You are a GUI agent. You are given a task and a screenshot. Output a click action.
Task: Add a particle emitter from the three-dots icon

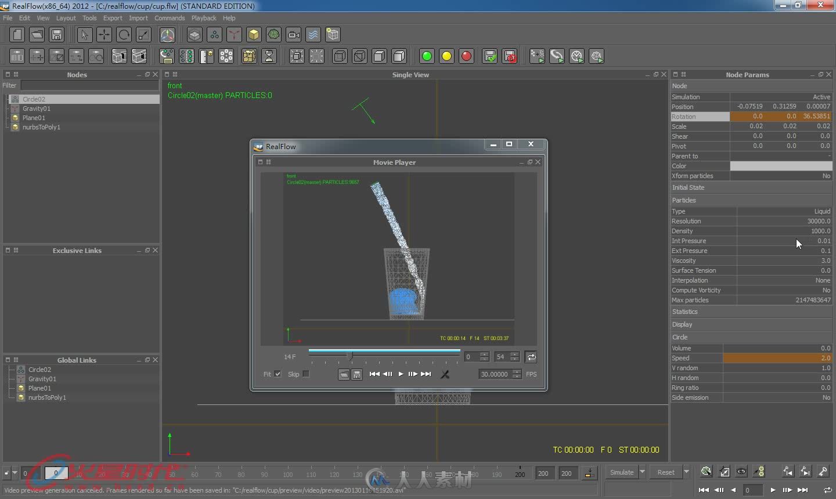coord(214,35)
